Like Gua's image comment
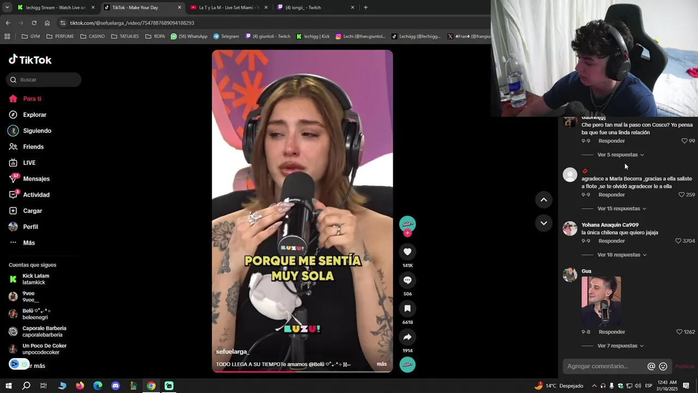The height and width of the screenshot is (393, 698). point(679,332)
